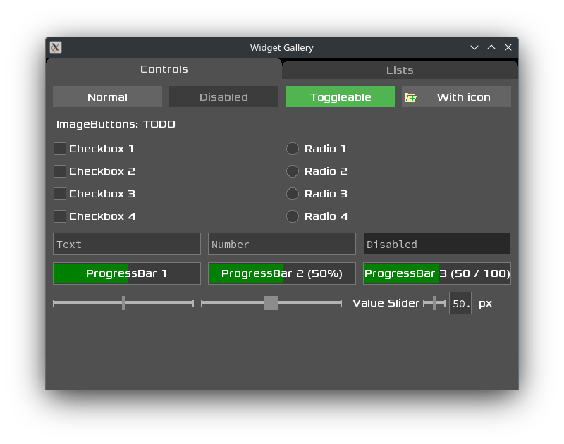Choose the Radio 2 option
The image size is (564, 444).
coord(293,171)
